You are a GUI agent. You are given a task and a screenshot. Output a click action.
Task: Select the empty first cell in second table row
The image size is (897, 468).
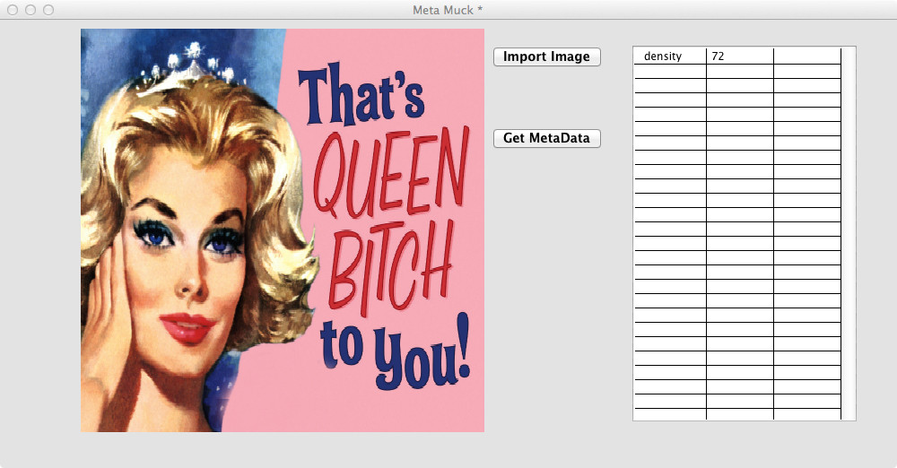pos(670,72)
